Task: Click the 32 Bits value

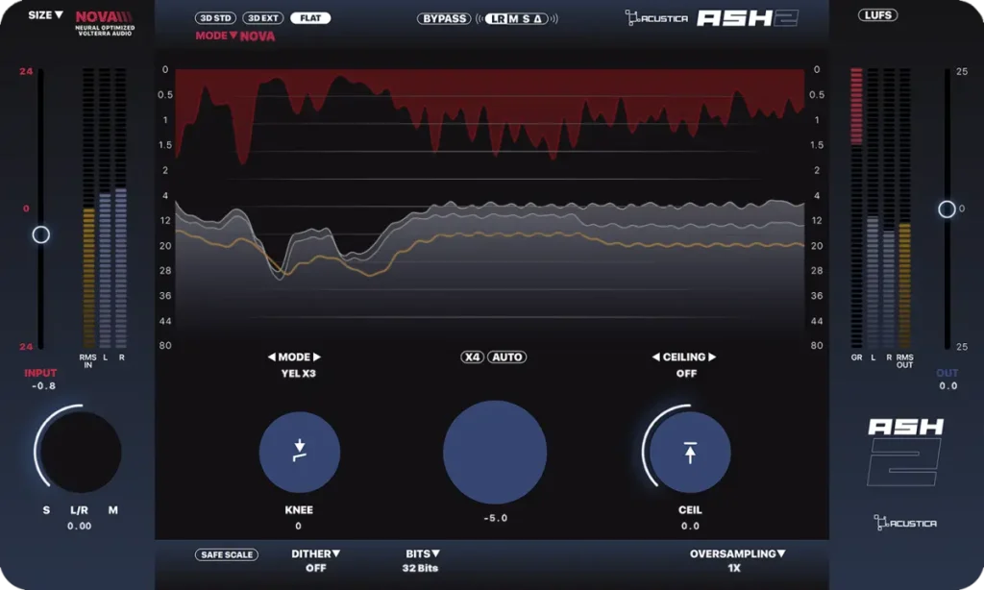Action: [x=421, y=568]
